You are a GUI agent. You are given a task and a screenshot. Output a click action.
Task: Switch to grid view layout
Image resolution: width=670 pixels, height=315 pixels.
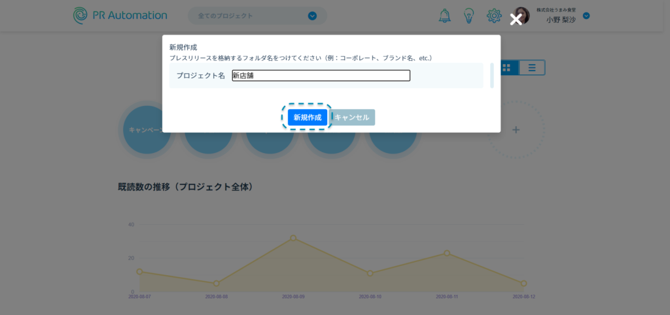(x=507, y=67)
